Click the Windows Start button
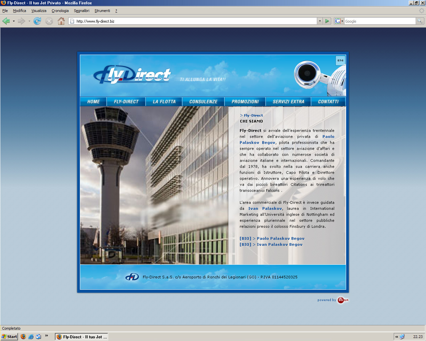 pyautogui.click(x=9, y=337)
